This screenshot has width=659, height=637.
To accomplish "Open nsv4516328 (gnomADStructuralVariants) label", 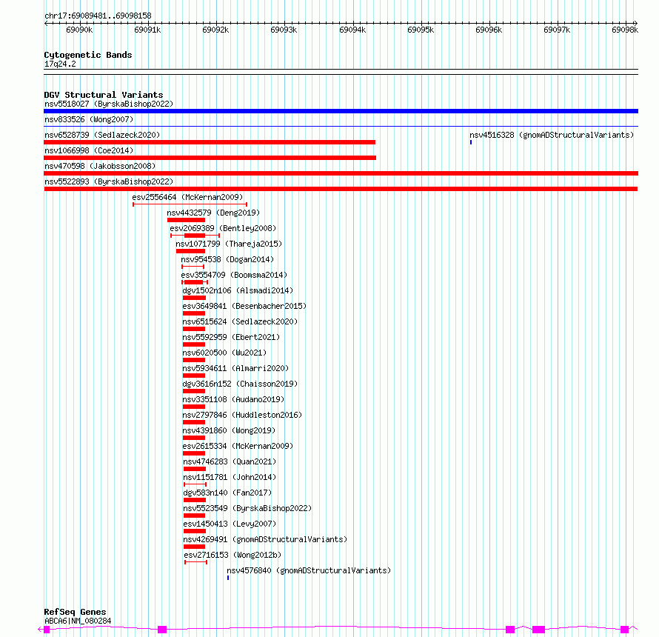I will click(x=552, y=135).
